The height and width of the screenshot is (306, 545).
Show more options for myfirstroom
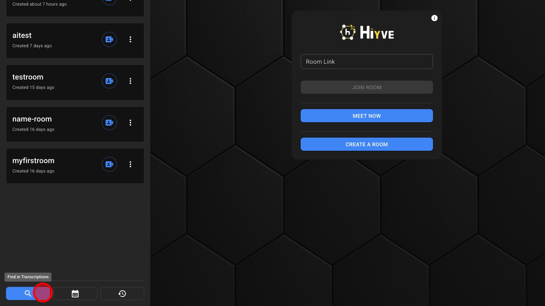pyautogui.click(x=130, y=164)
